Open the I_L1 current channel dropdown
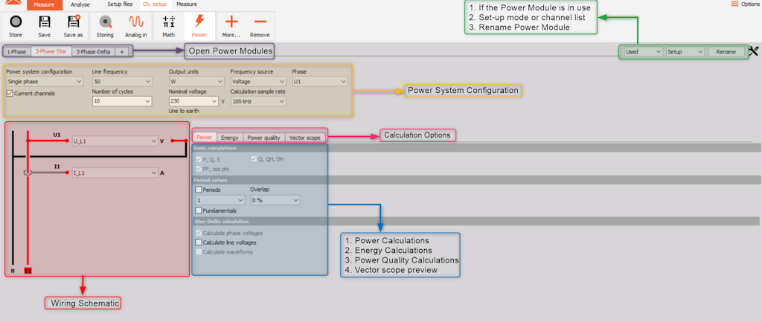Screen dimensions: 762x322 tap(115, 173)
